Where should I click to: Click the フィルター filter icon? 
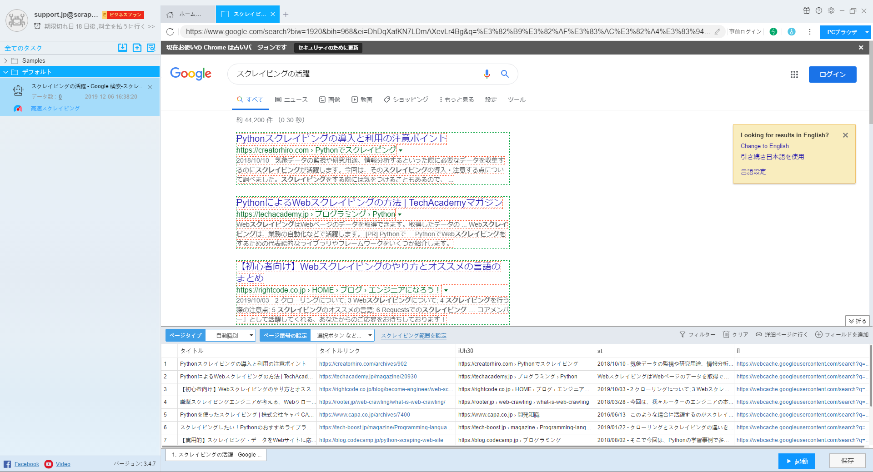click(x=682, y=334)
